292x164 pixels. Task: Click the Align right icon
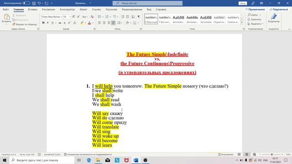click(109, 23)
